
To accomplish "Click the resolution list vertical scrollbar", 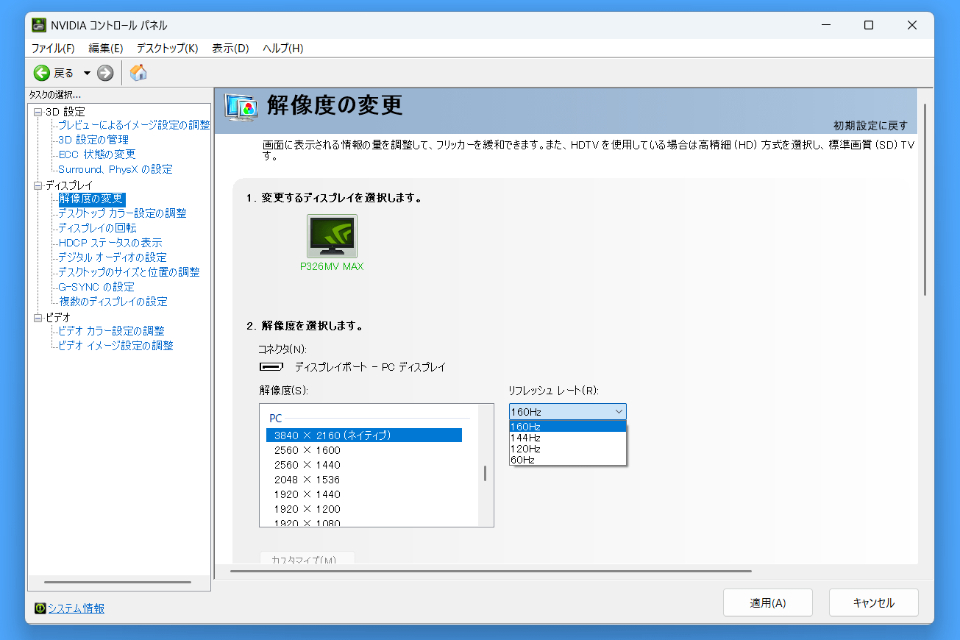I will click(485, 472).
